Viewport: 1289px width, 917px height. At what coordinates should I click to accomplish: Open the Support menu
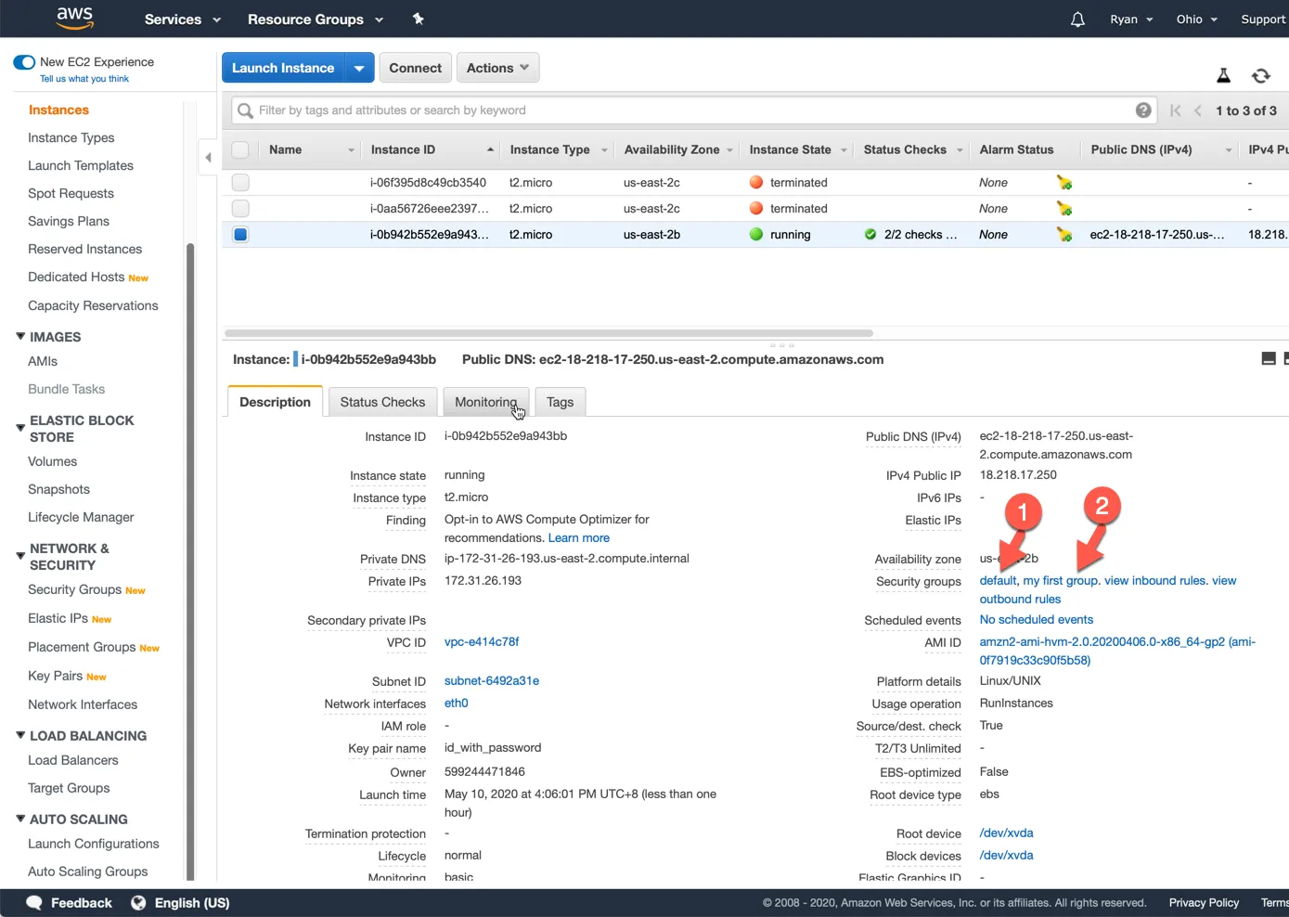[1263, 19]
